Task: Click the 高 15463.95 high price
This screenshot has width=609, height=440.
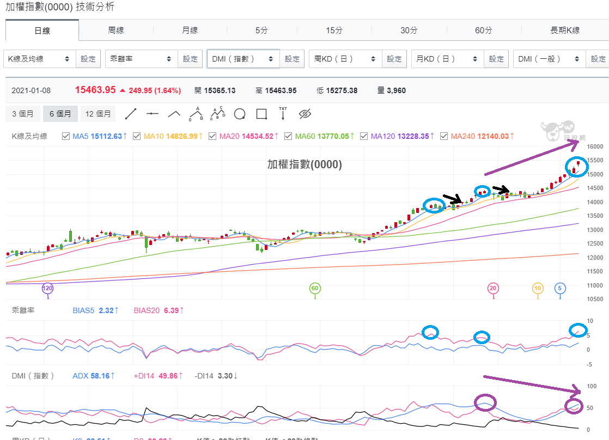Action: click(276, 90)
